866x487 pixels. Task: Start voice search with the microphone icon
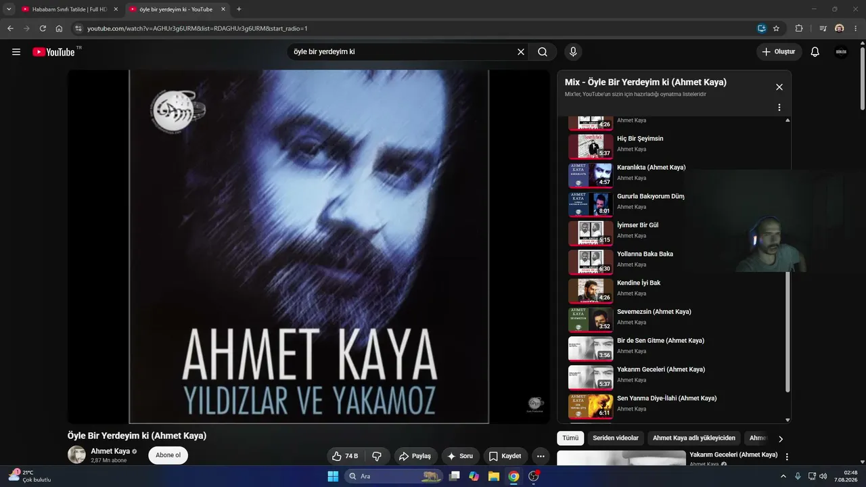tap(573, 52)
